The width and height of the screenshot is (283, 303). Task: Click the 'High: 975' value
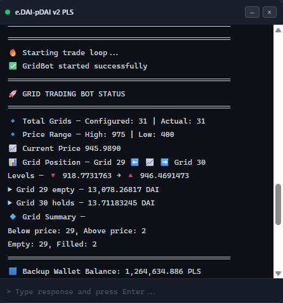point(105,134)
